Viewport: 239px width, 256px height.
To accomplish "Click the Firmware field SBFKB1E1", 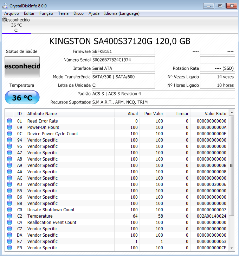I will click(123, 51).
